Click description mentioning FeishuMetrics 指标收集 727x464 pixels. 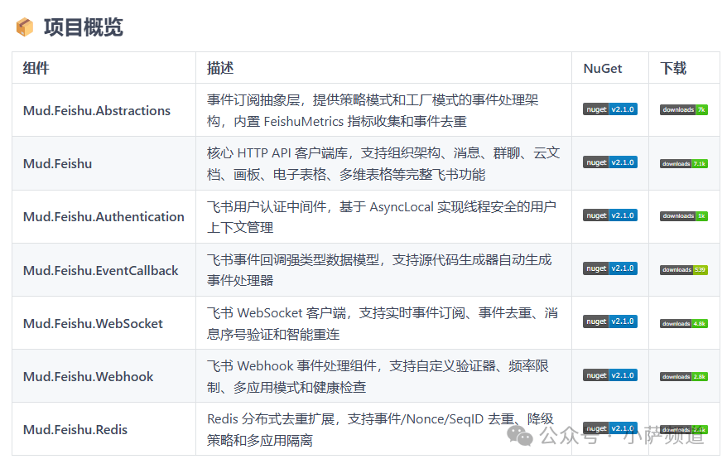point(373,110)
